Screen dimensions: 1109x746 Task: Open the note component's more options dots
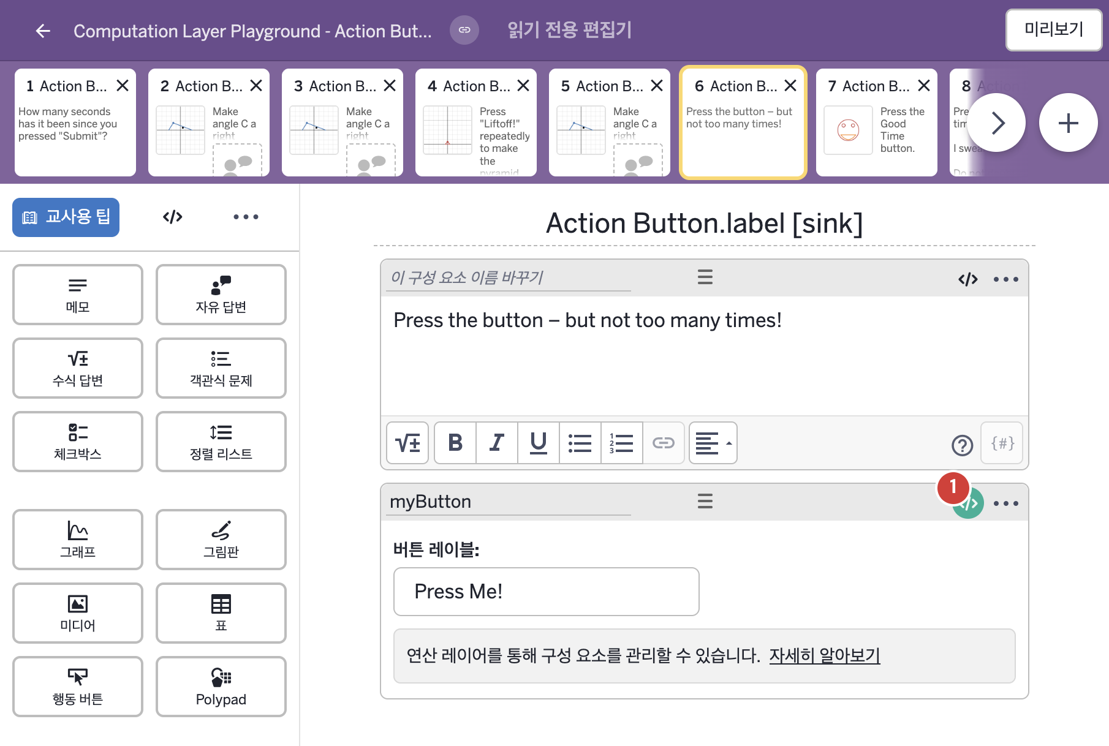tap(1006, 279)
